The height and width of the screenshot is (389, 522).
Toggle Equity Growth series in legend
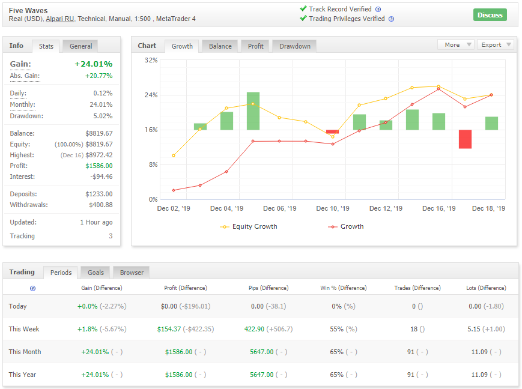tap(249, 226)
